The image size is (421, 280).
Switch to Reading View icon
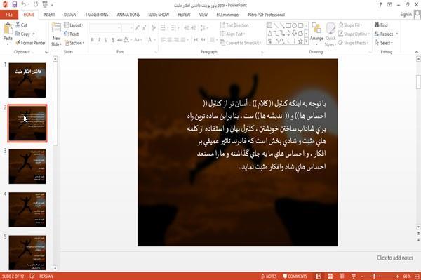click(x=342, y=276)
